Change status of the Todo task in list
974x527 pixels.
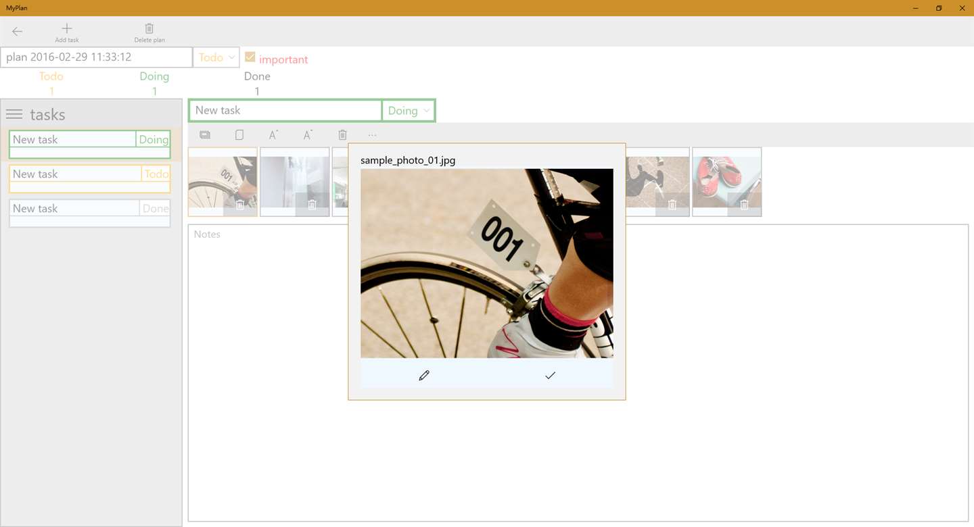point(156,174)
